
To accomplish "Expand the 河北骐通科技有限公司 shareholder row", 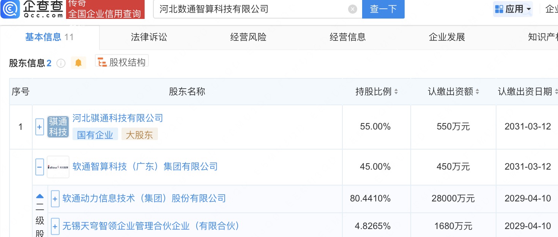I will click(x=39, y=127).
